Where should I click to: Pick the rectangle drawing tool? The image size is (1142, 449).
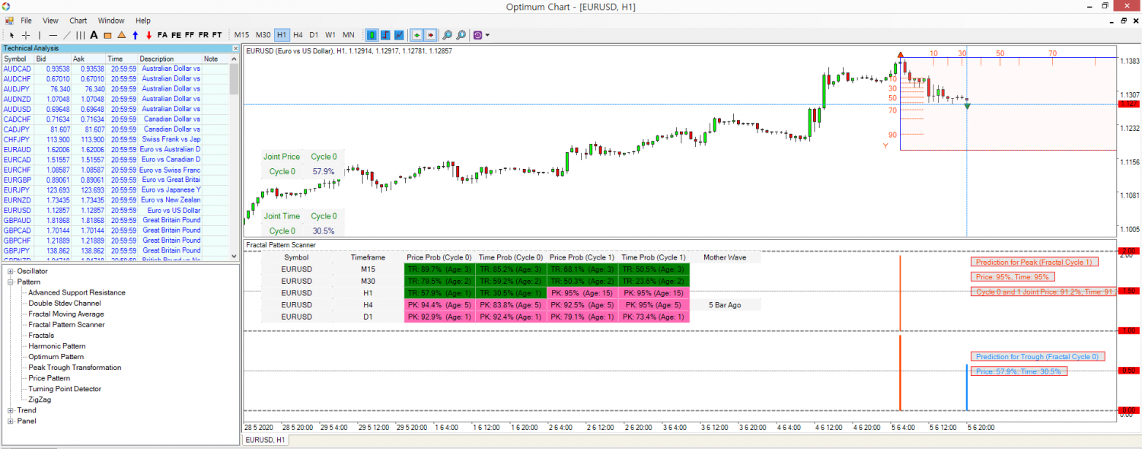click(107, 35)
